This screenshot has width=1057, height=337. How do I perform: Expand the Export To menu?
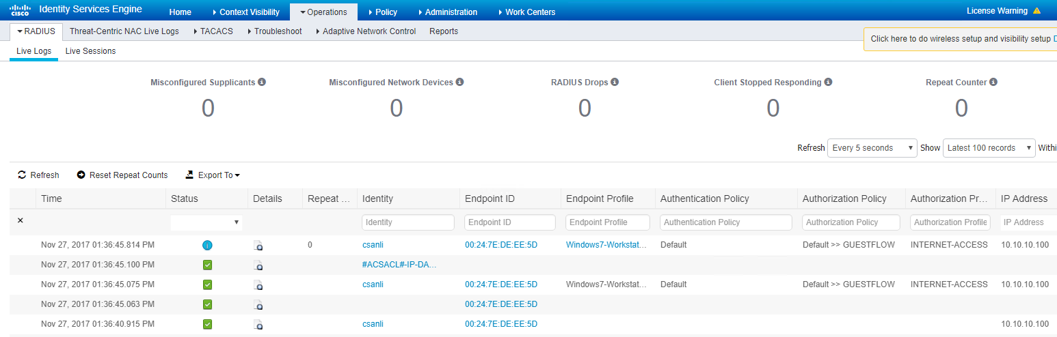tap(219, 175)
